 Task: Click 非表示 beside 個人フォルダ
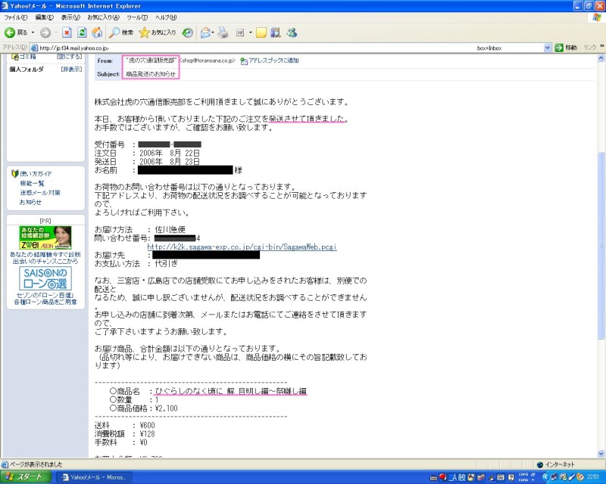coord(71,69)
